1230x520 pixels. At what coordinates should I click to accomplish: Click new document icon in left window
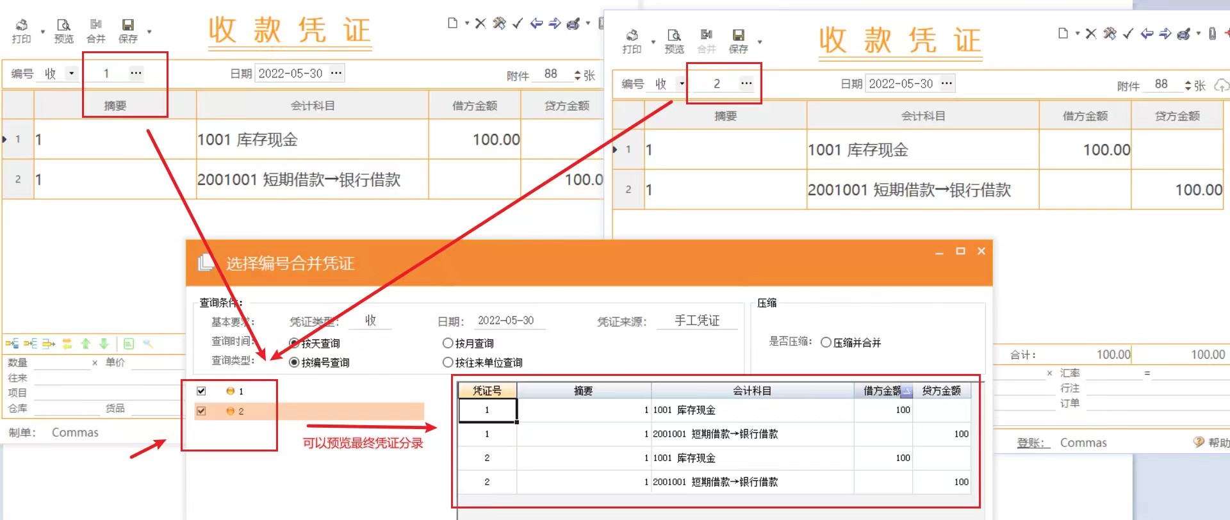click(452, 23)
